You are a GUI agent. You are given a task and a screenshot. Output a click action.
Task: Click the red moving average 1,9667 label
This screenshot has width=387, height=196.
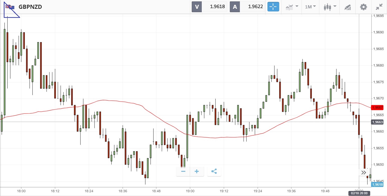(378, 108)
